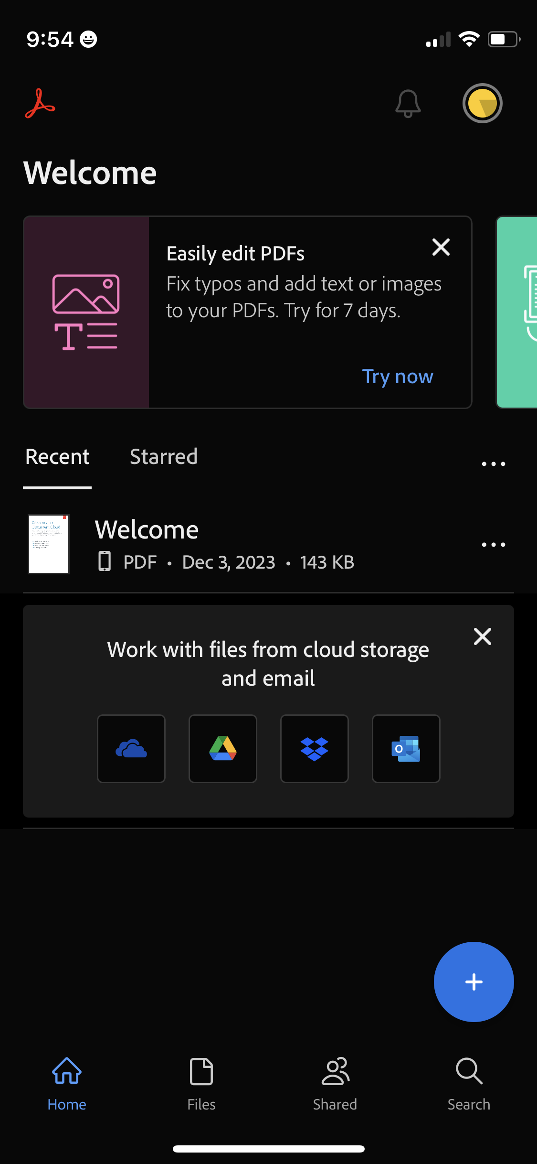The image size is (537, 1164).
Task: Dismiss the Easily edit PDFs promo card
Action: tap(441, 247)
